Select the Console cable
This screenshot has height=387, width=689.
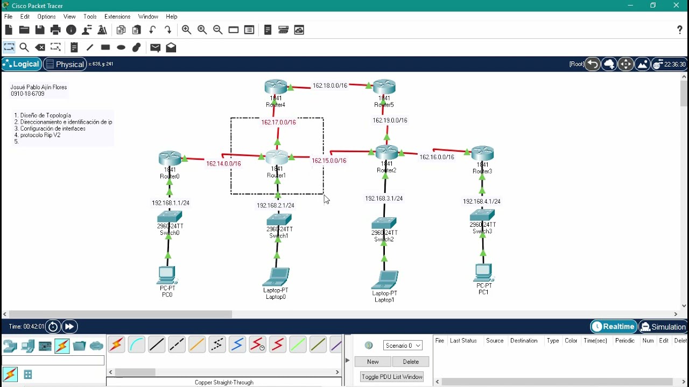[x=137, y=345]
